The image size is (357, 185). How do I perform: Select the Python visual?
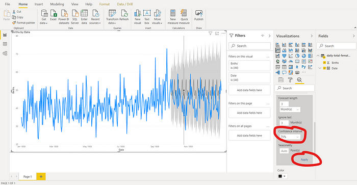click(304, 67)
